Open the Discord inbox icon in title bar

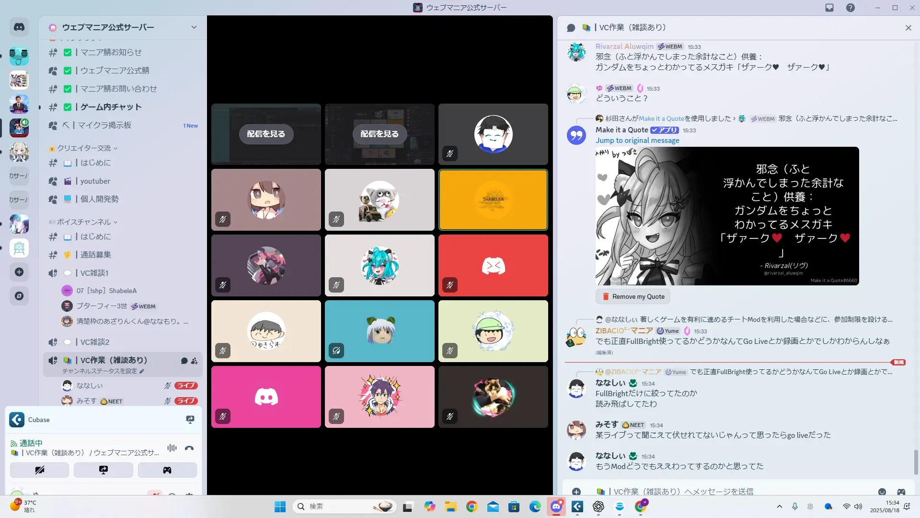coord(829,8)
